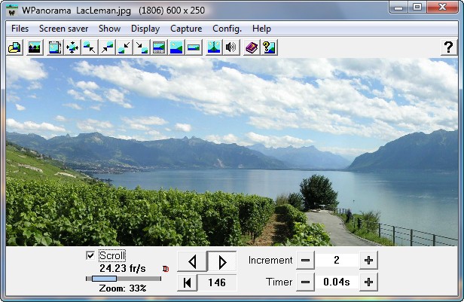This screenshot has height=302, width=464.
Task: Decrease the Increment value with minus button
Action: (x=304, y=261)
